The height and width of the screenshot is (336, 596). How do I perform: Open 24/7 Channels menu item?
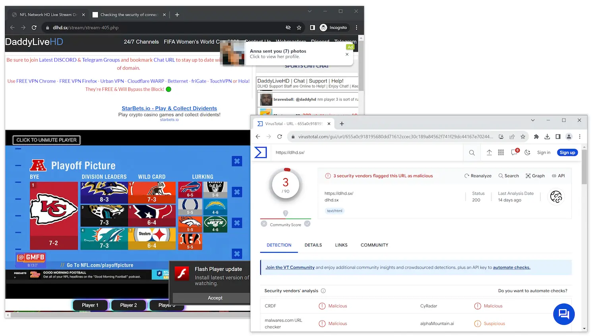[141, 42]
